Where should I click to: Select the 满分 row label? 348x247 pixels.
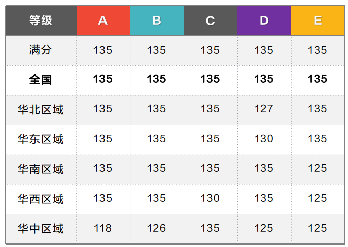click(41, 50)
